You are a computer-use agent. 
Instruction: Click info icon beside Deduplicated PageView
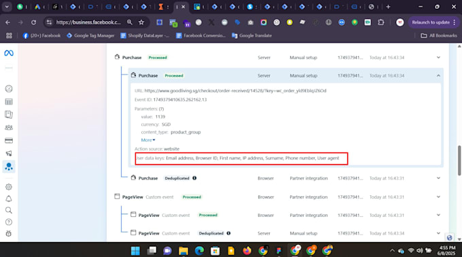pos(229,233)
